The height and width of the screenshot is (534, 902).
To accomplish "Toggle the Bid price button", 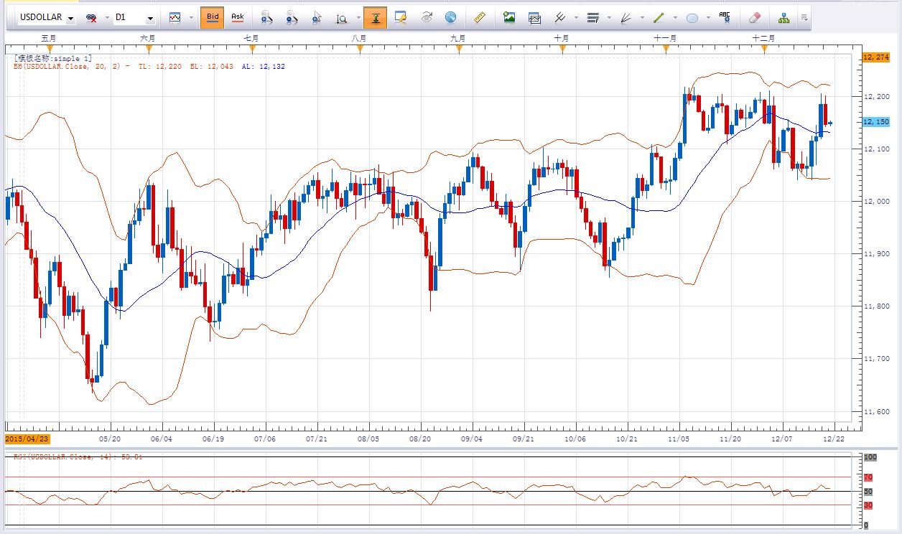I will point(213,17).
